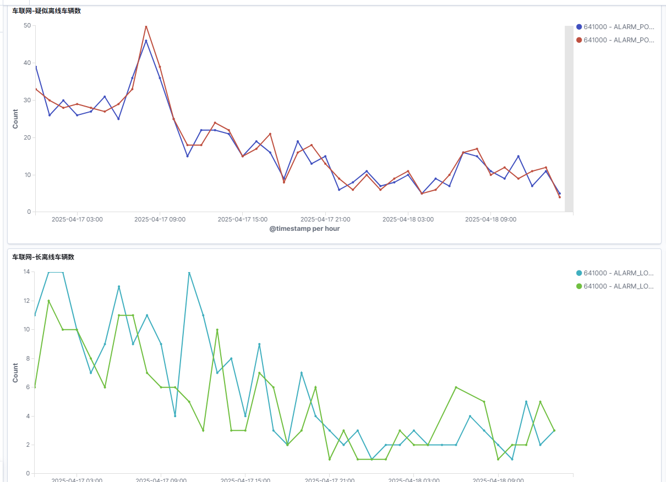Toggle the teal ALARM_LO series legend label
The image size is (666, 482).
619,273
